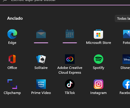Click the 'Spotify' label text

99,68
